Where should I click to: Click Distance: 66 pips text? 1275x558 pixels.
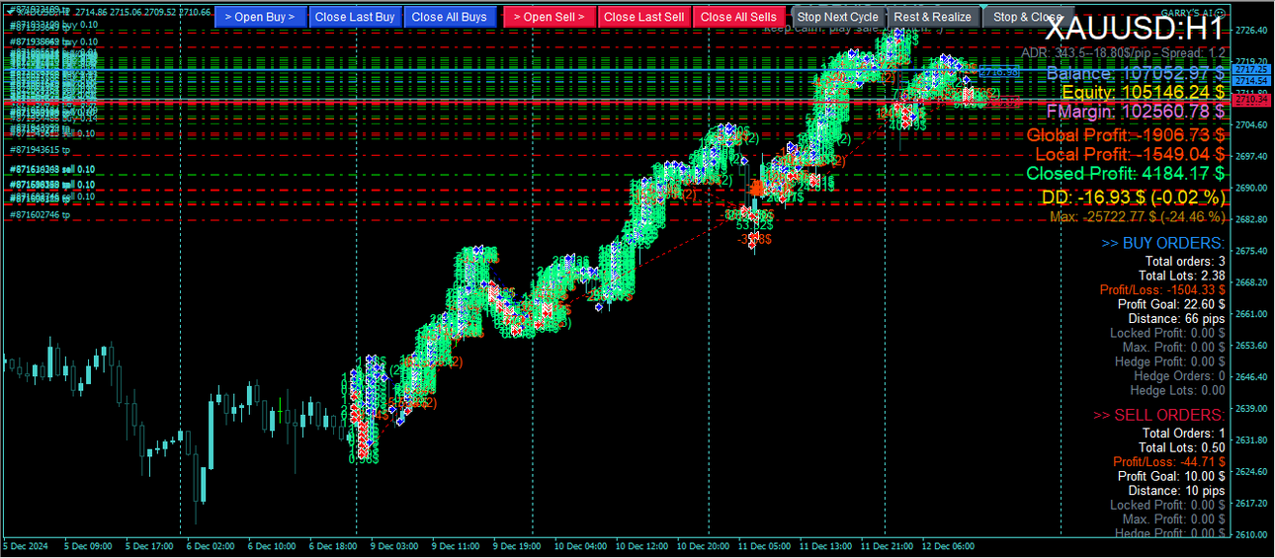(1177, 318)
